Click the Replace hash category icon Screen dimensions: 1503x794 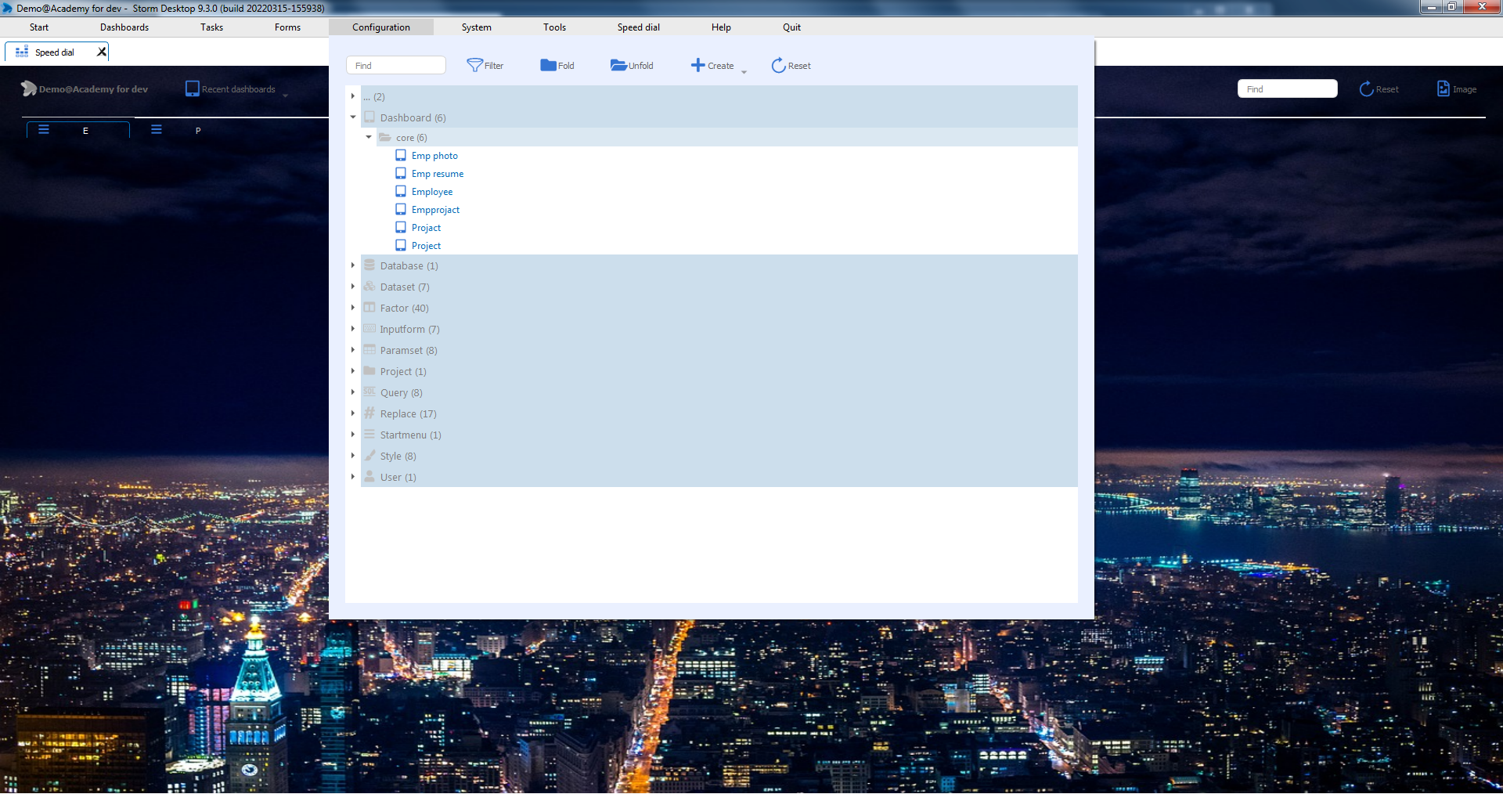point(369,413)
